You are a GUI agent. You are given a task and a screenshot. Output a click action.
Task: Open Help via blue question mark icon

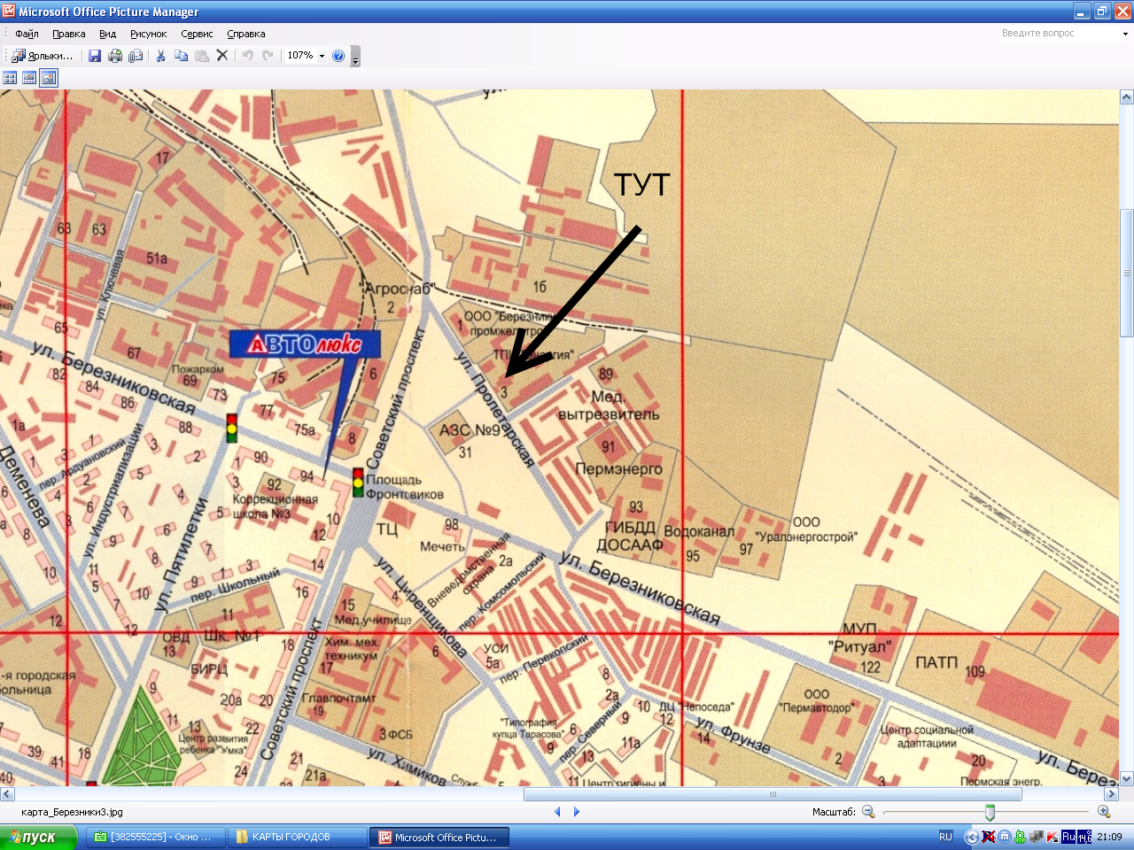coord(338,56)
